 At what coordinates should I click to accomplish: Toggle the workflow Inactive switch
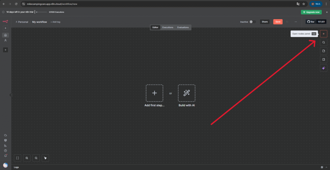coord(253,22)
